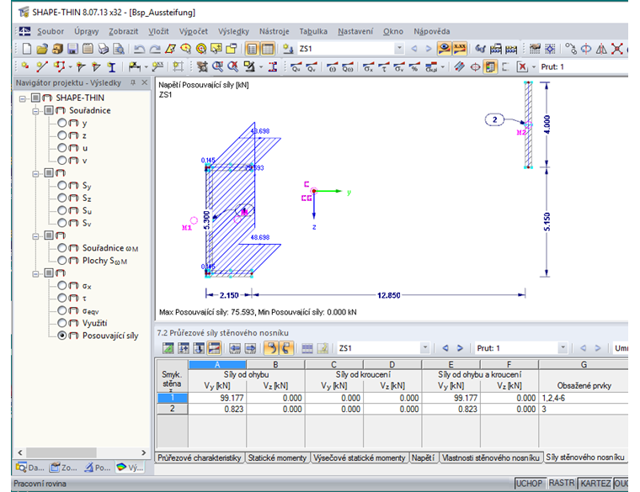Click the new line element tool
Viewport: 640px width, 492px height.
tap(42, 66)
